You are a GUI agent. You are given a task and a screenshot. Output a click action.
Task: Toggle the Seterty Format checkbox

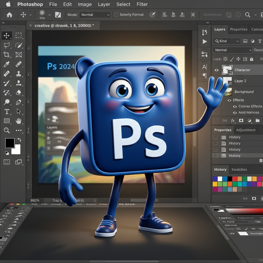(x=116, y=15)
